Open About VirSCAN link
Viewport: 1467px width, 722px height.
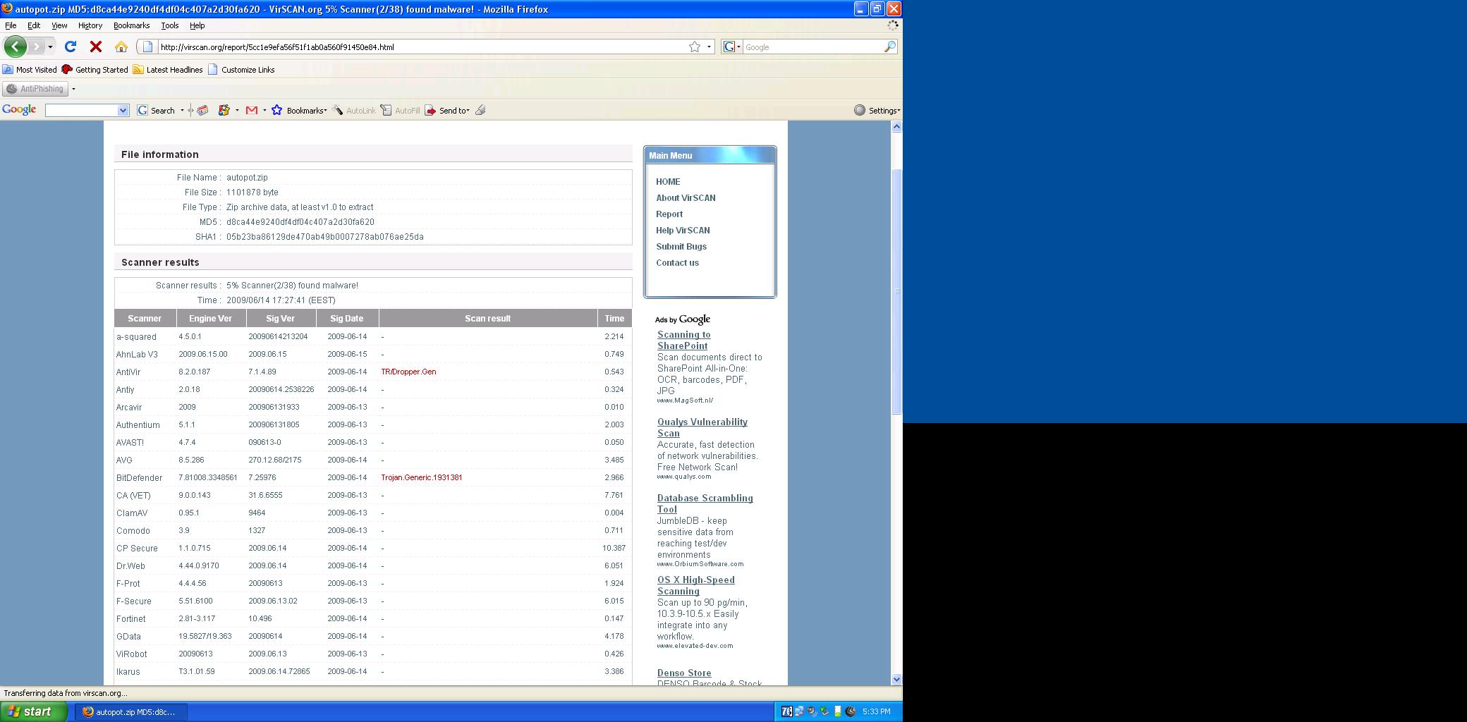pos(686,197)
